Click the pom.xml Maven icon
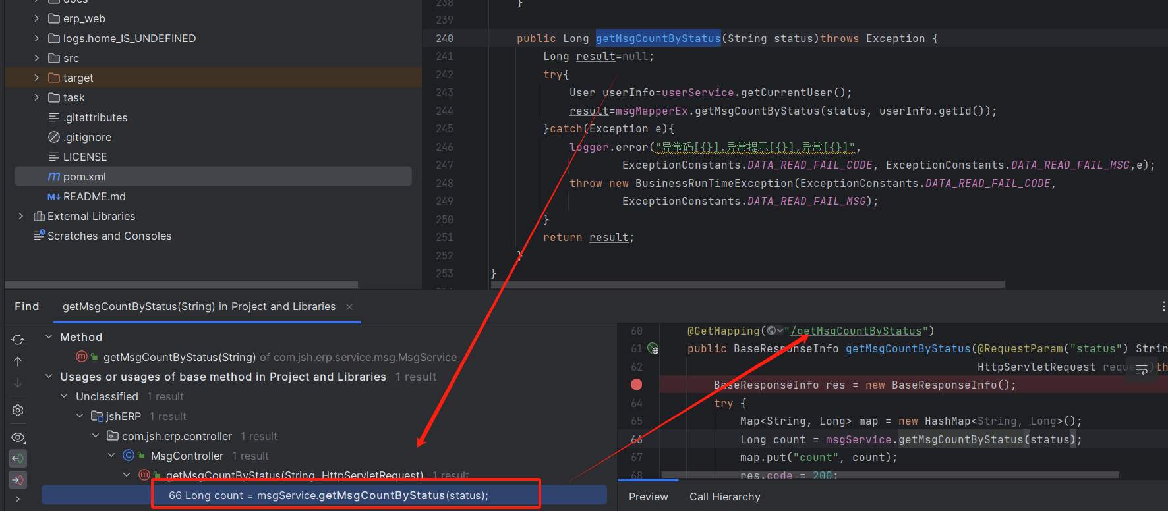This screenshot has height=511, width=1168. (54, 176)
